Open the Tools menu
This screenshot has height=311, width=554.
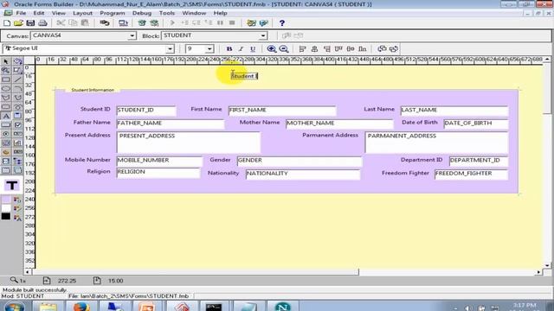(x=167, y=13)
